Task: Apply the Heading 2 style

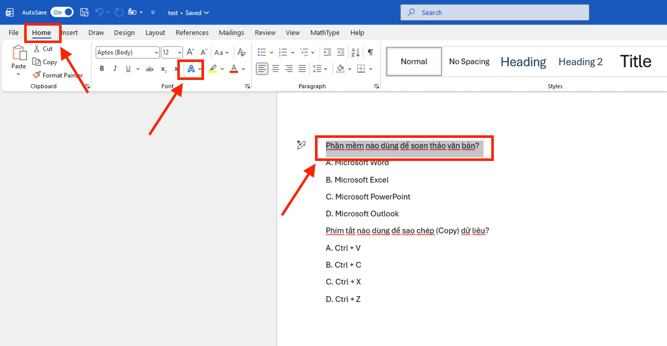Action: tap(580, 62)
